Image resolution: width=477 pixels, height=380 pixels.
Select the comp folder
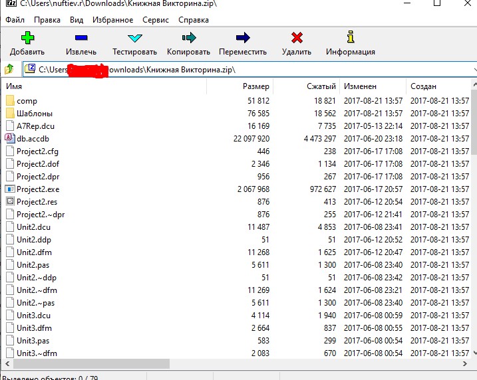[27, 101]
